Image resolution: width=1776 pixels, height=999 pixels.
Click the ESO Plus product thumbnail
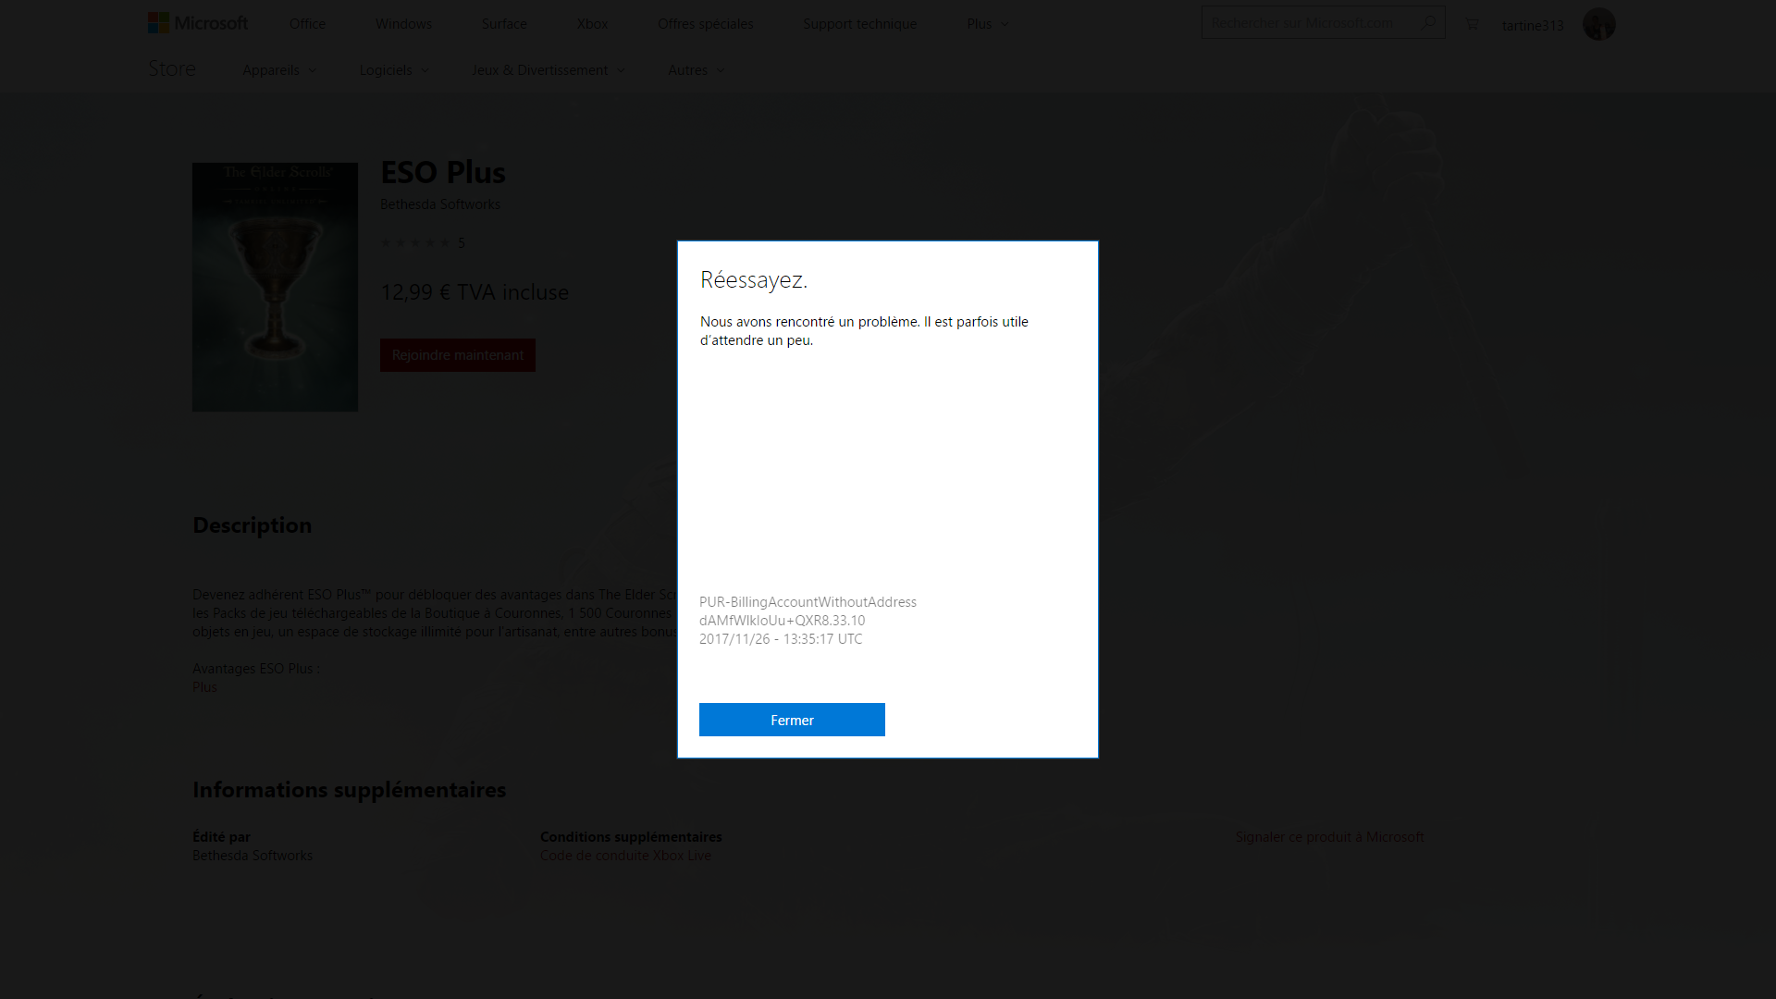[275, 287]
